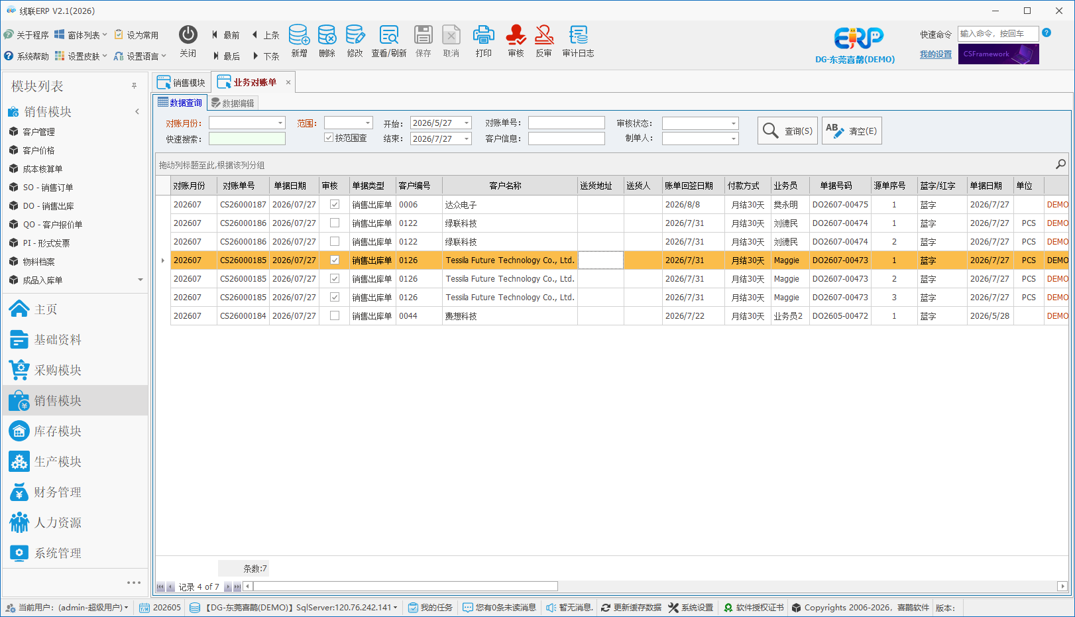Click the 快速搜索 input field
The height and width of the screenshot is (617, 1075).
coord(247,139)
